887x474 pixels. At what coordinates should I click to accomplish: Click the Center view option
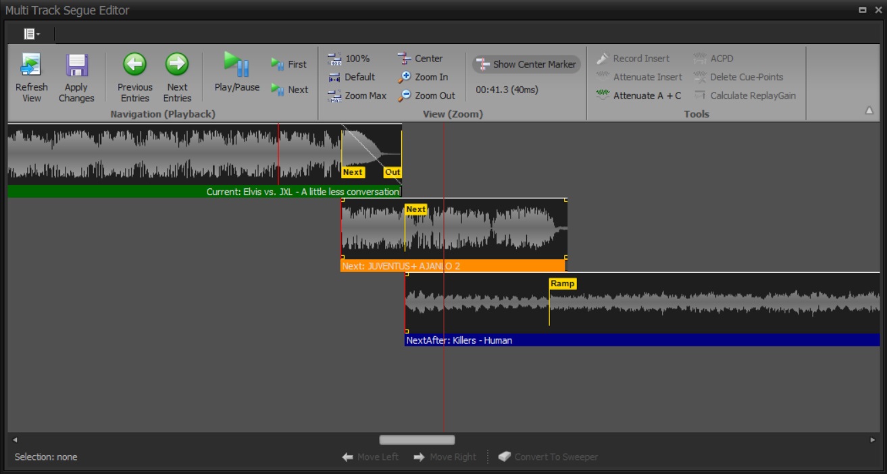point(420,59)
